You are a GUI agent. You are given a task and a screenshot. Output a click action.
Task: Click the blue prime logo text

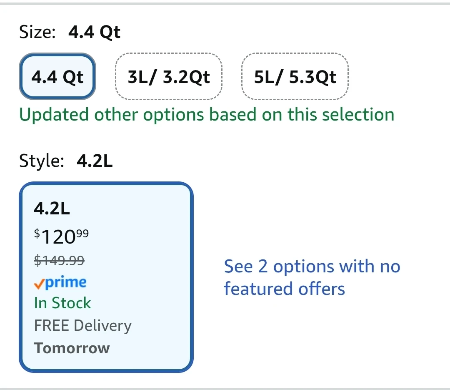click(65, 282)
